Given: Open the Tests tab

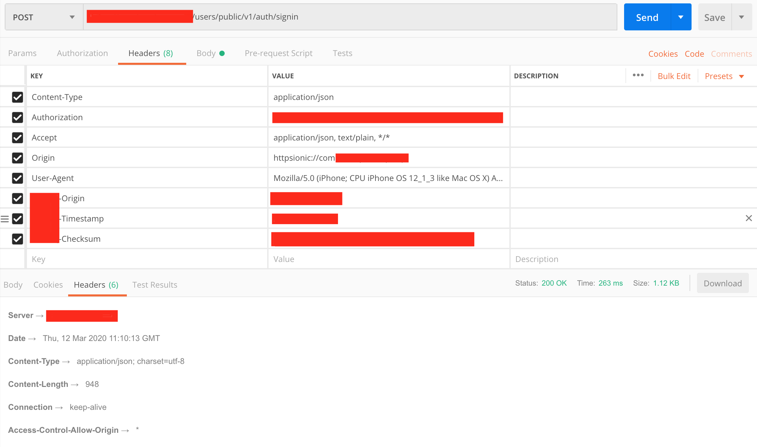Looking at the screenshot, I should coord(342,53).
